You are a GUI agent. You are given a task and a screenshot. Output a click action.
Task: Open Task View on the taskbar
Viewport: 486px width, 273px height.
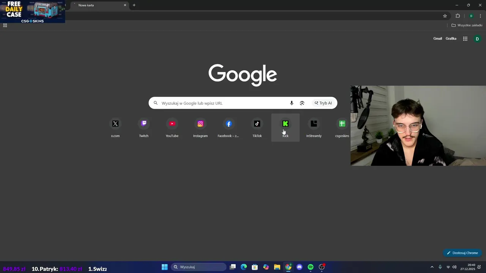(x=233, y=267)
